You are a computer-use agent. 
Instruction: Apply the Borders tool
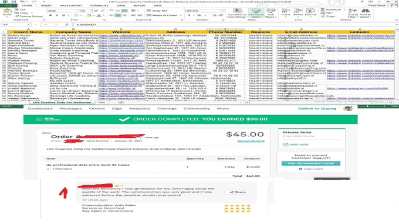(76, 15)
